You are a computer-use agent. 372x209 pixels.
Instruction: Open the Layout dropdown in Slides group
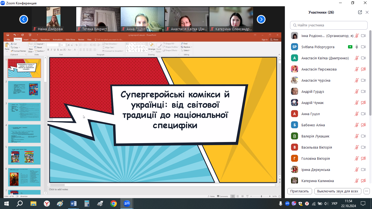(x=41, y=44)
